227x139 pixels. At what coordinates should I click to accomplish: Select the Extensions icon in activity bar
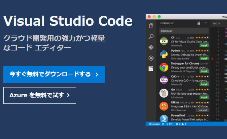pyautogui.click(x=151, y=69)
